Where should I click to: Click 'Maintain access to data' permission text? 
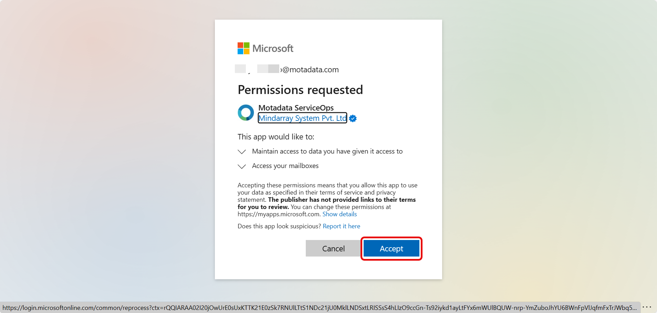327,151
